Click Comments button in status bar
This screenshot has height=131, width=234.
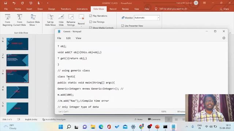click(x=154, y=119)
